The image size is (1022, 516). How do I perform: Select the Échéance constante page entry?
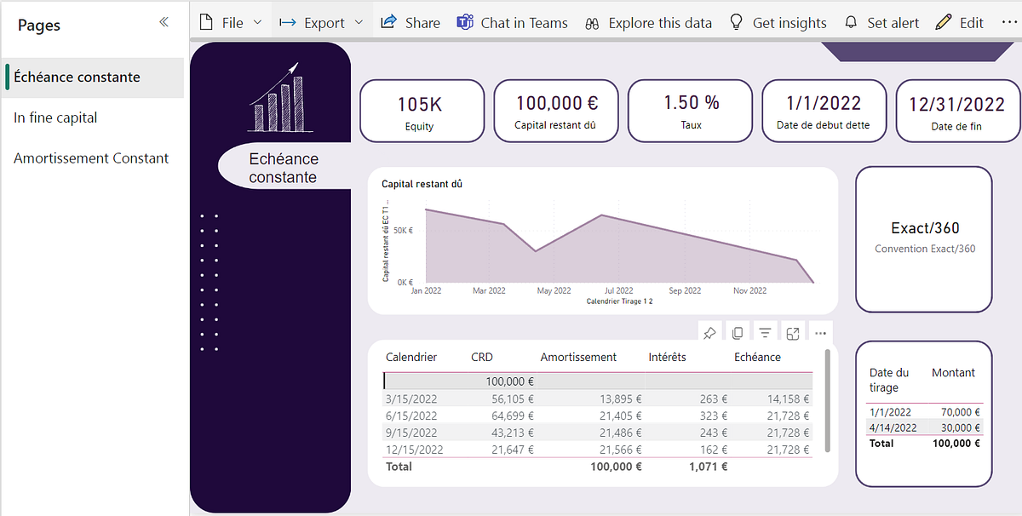click(x=75, y=77)
